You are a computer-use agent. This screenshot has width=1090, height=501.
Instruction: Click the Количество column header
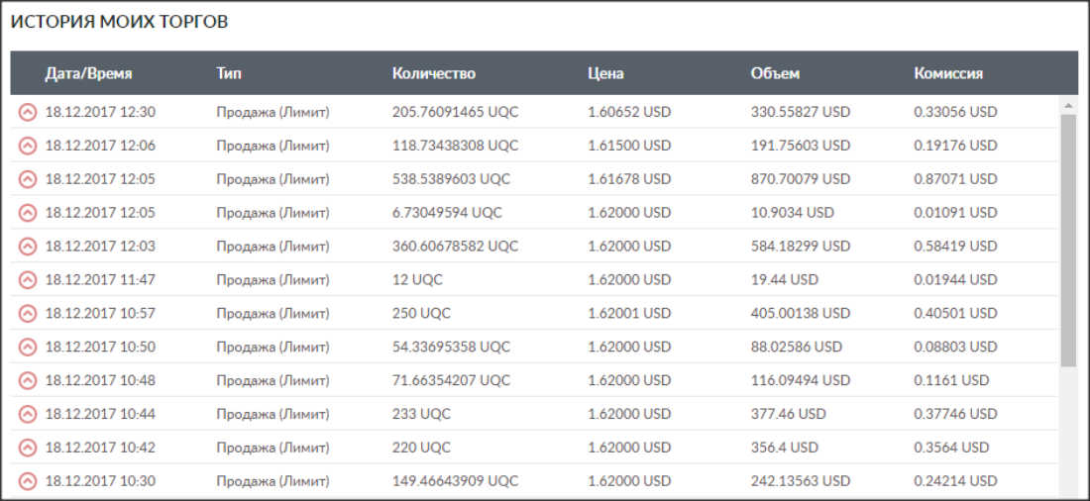click(434, 73)
